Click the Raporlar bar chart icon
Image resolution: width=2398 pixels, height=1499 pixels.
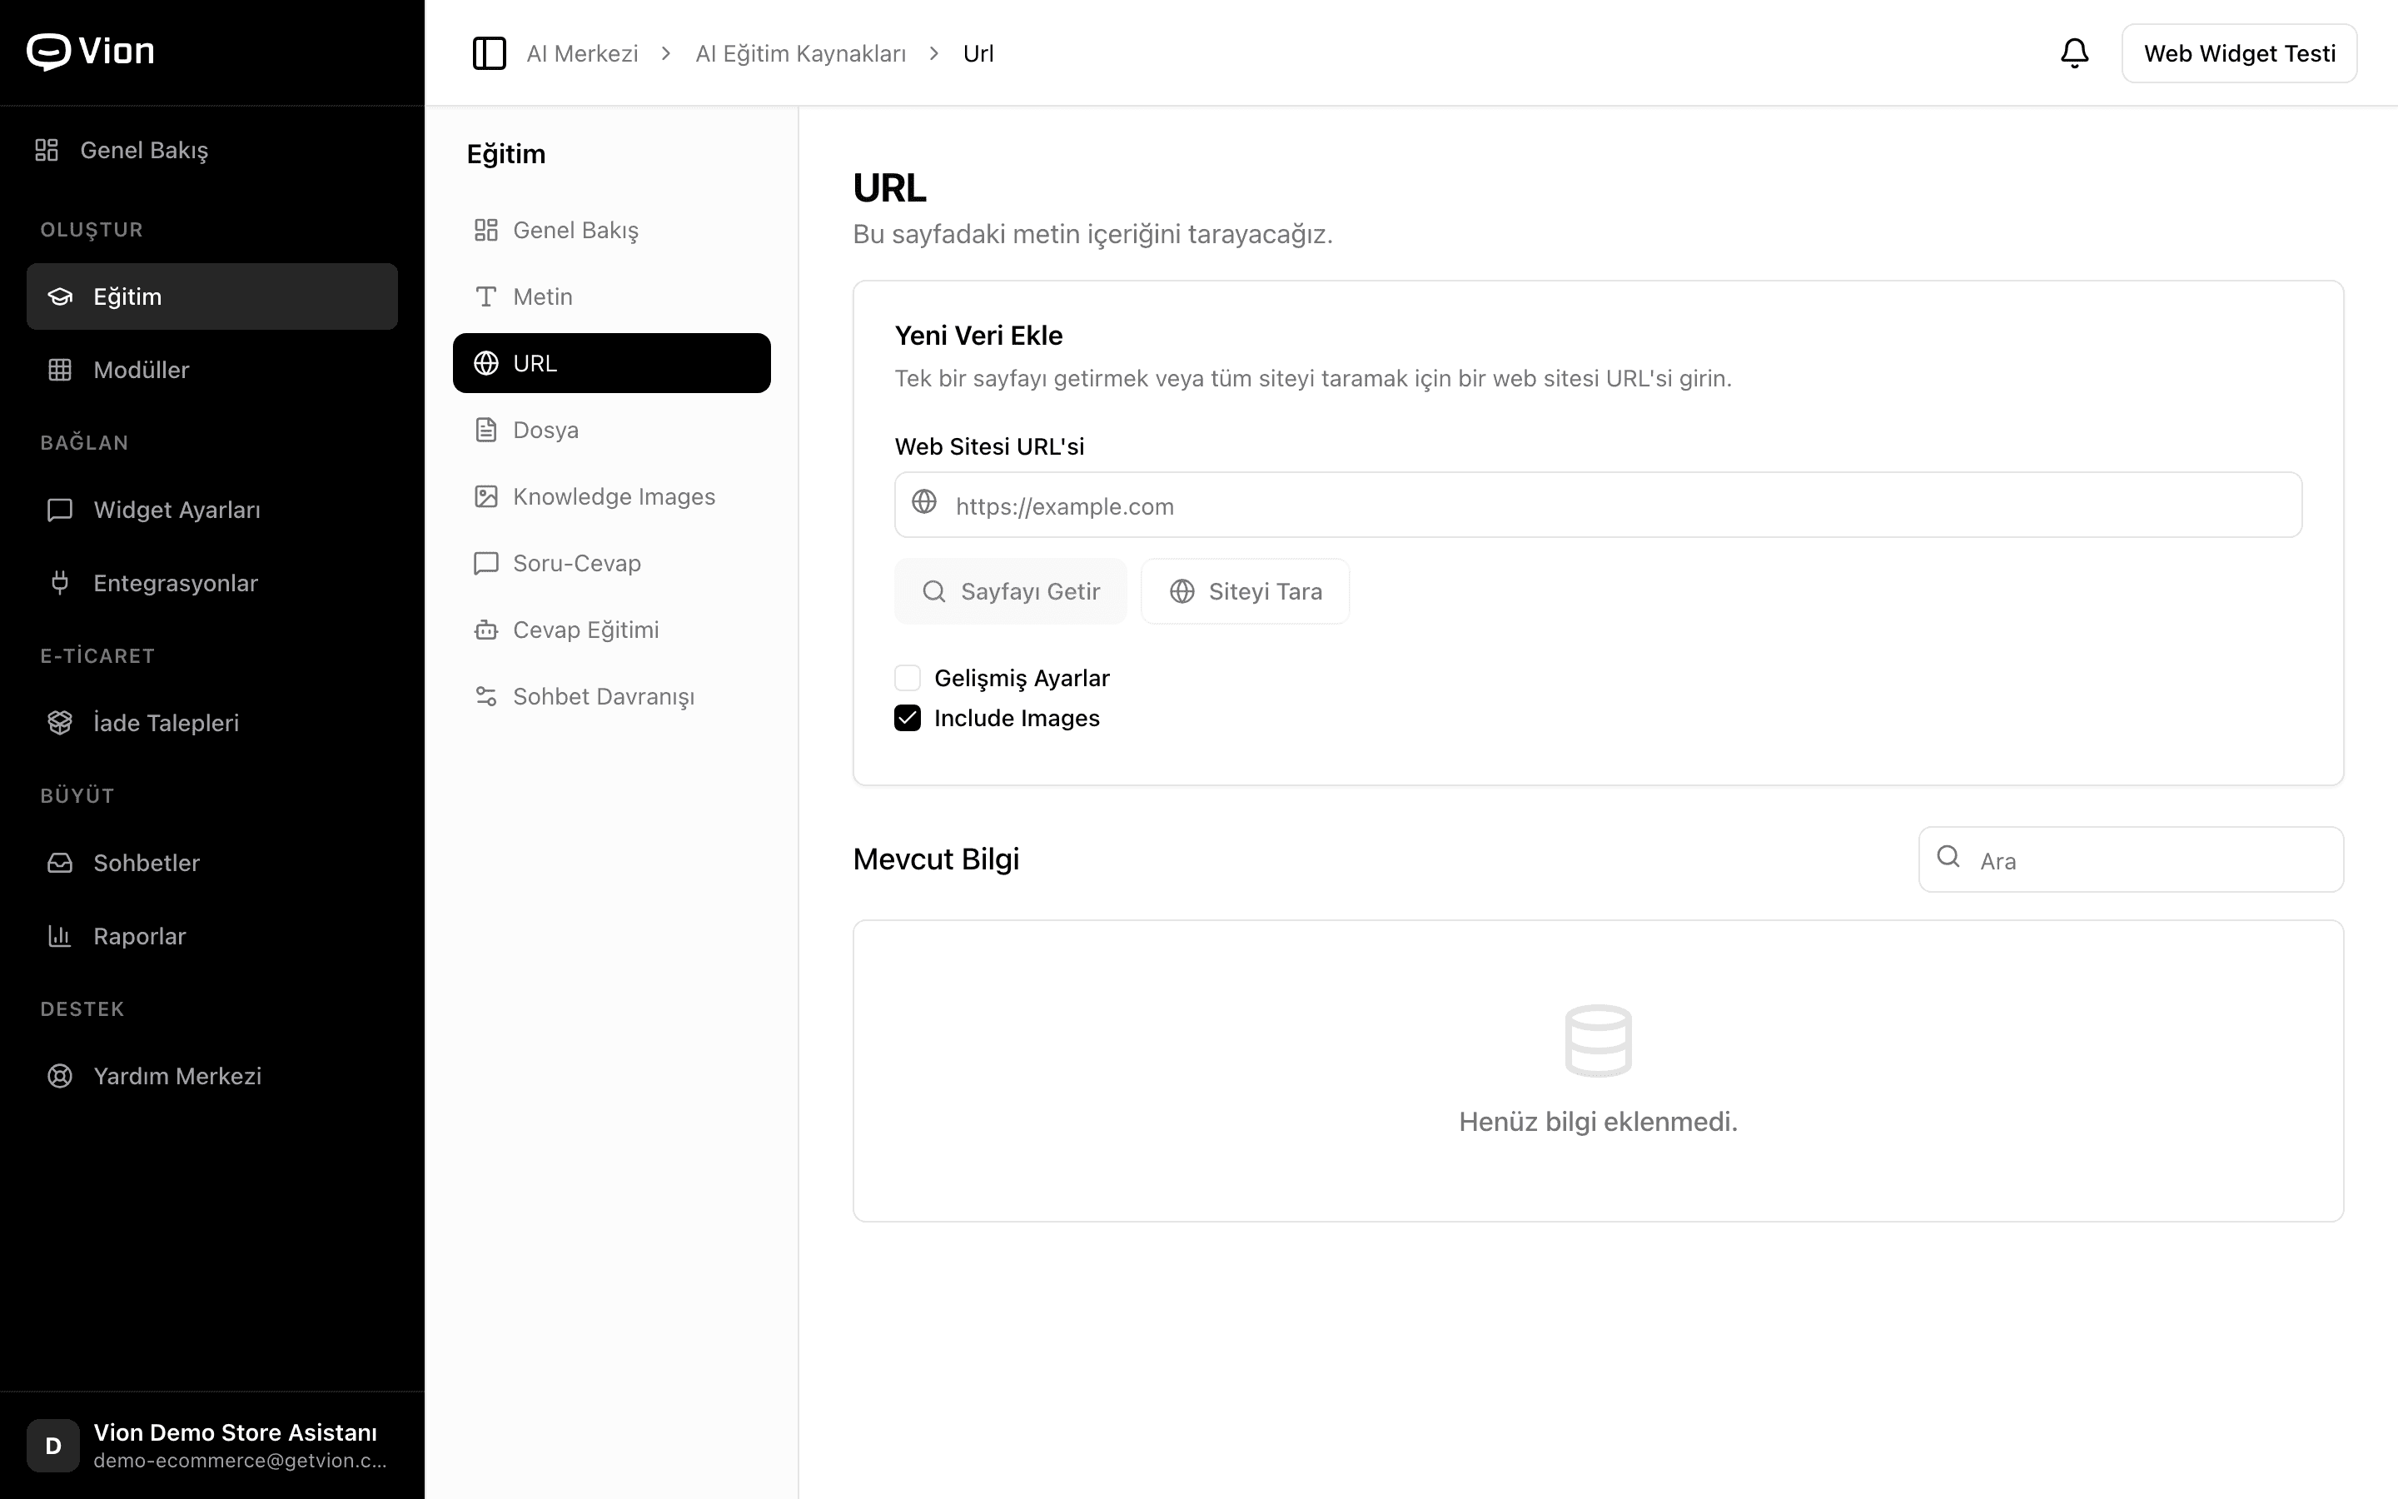59,936
